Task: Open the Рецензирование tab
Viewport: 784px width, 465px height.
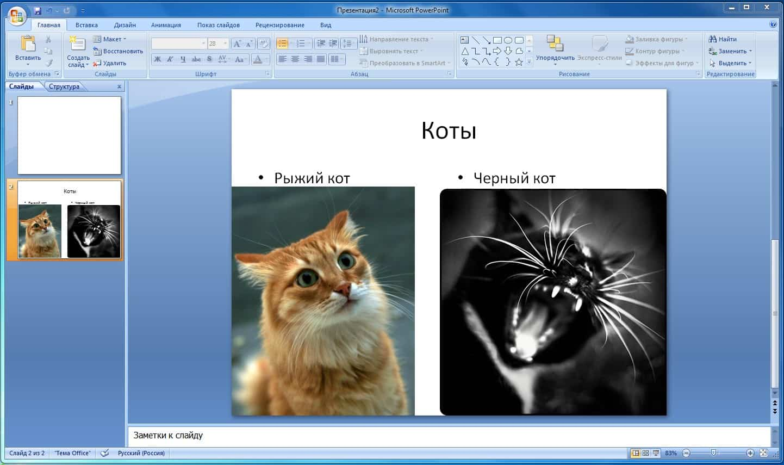Action: pos(280,25)
